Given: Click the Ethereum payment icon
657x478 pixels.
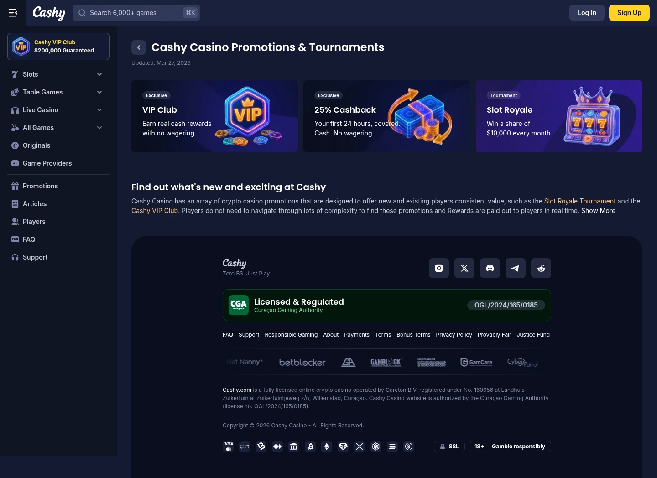Looking at the screenshot, I should click(x=327, y=447).
